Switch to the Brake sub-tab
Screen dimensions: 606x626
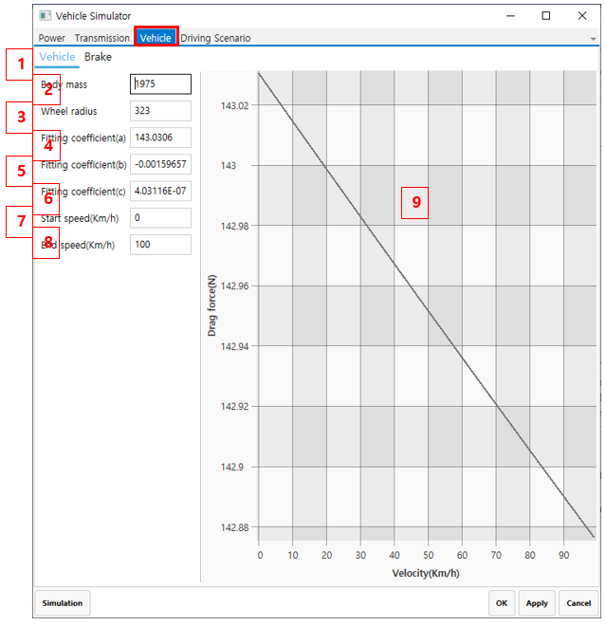click(x=98, y=57)
